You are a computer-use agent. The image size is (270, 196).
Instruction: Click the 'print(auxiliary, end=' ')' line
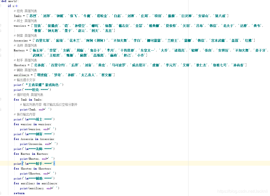pyautogui.click(x=39, y=188)
